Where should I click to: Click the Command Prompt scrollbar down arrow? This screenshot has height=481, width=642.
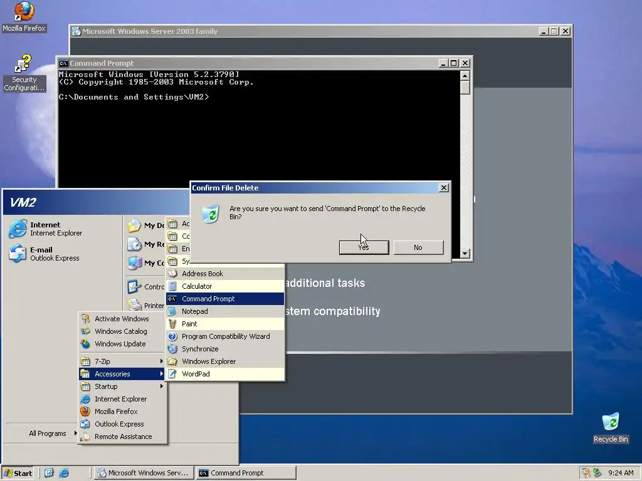tap(465, 254)
